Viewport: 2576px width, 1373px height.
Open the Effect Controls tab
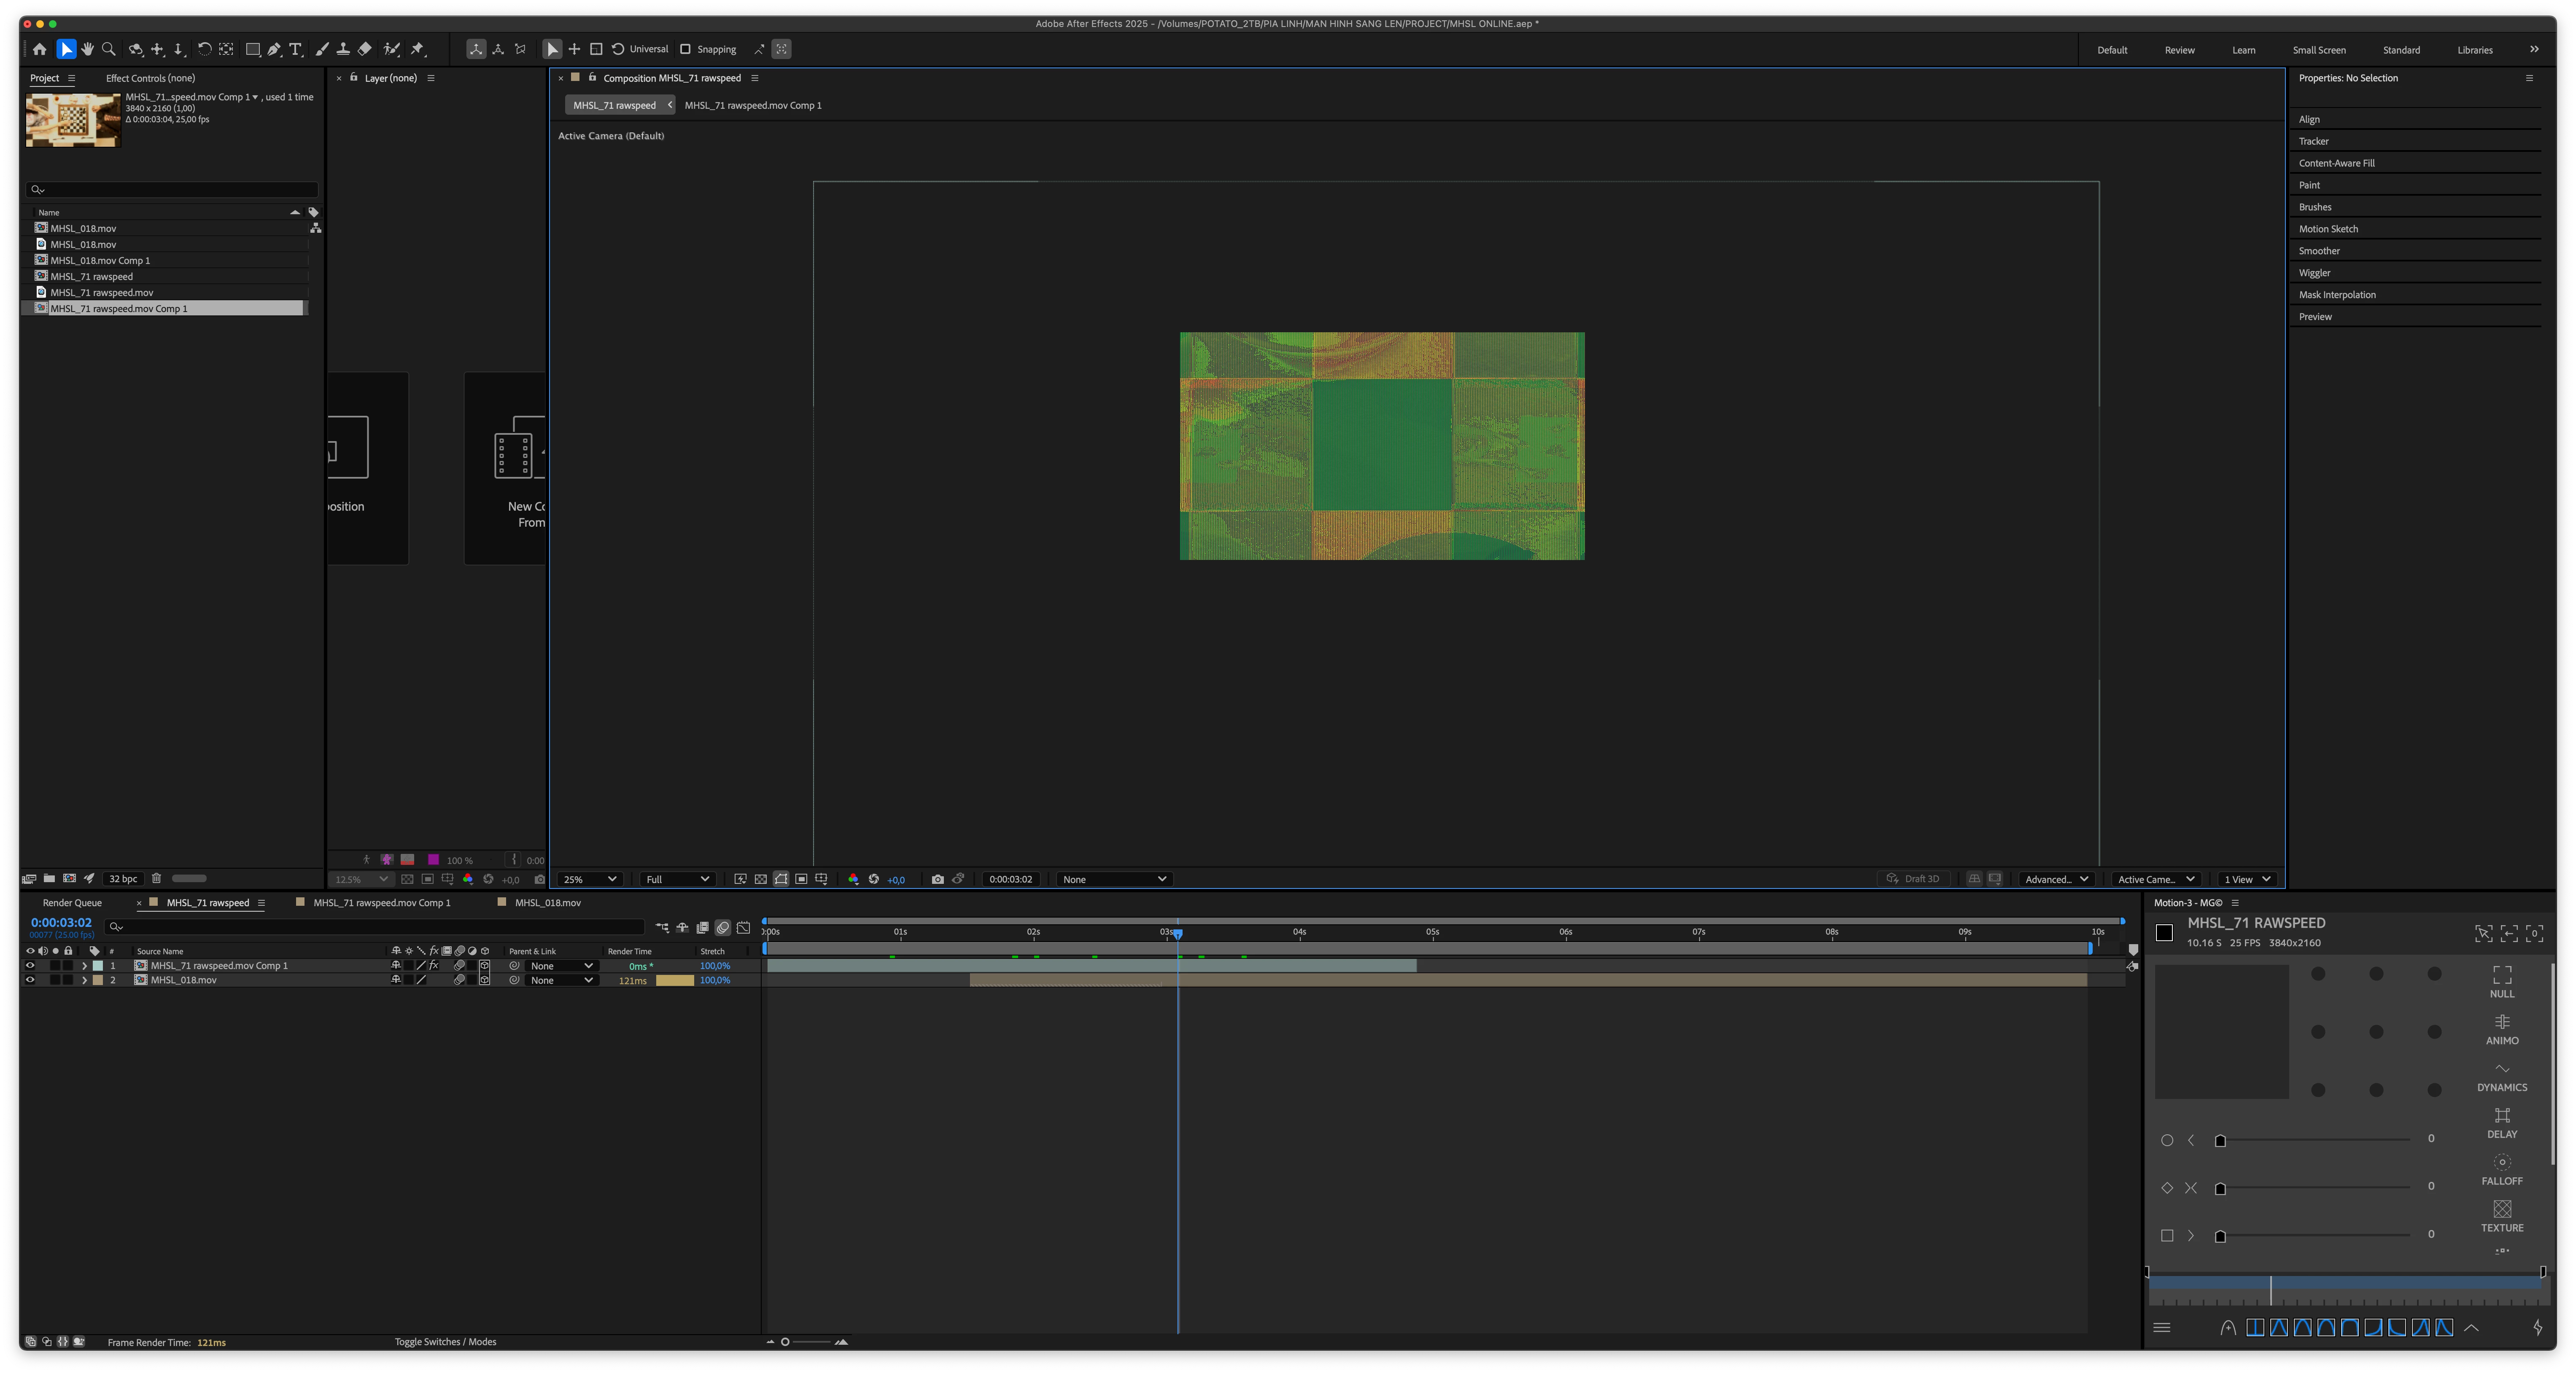point(150,78)
